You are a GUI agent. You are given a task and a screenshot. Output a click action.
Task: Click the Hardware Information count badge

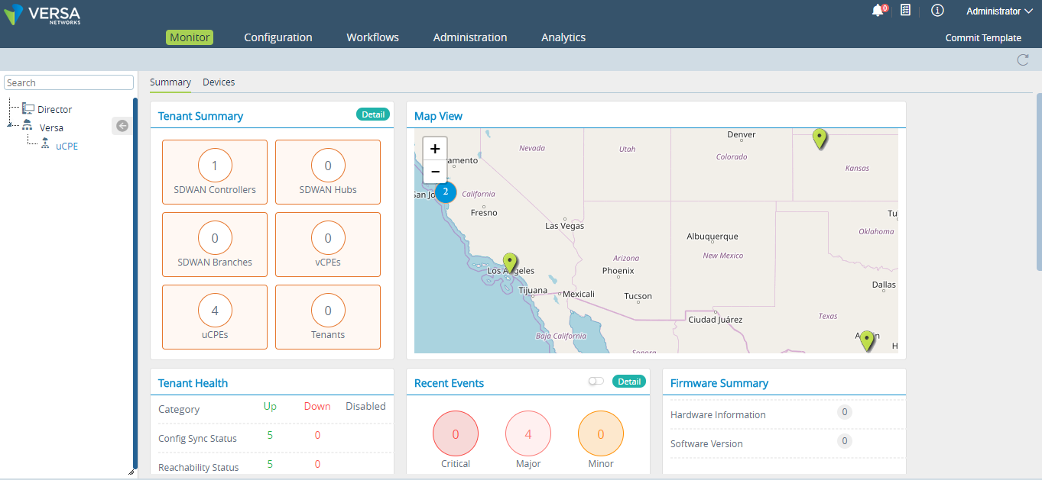click(x=845, y=412)
